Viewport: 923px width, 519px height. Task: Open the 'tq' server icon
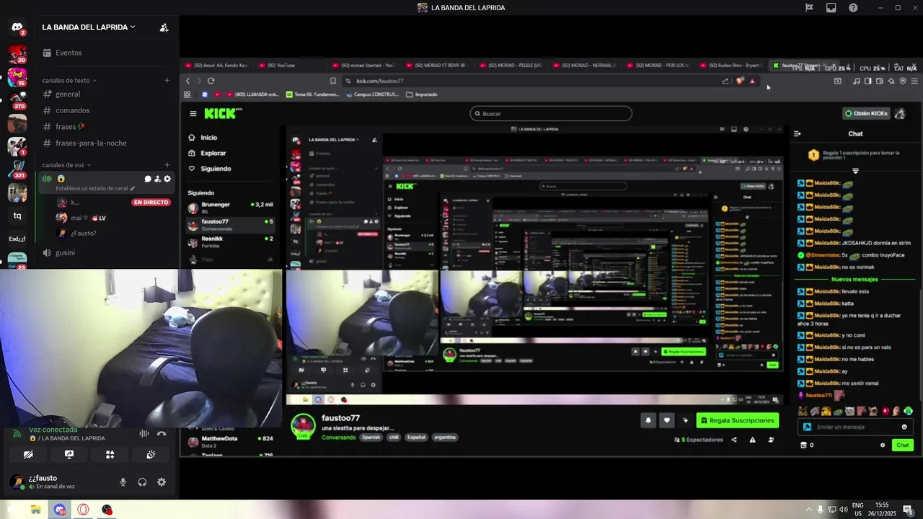pyautogui.click(x=17, y=216)
